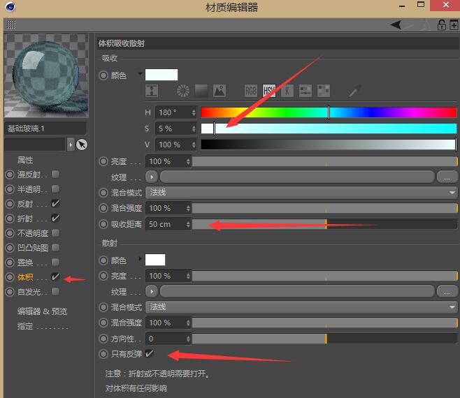Enable the 漫反射 channel checkbox
This screenshot has height=398, width=460.
tap(55, 175)
